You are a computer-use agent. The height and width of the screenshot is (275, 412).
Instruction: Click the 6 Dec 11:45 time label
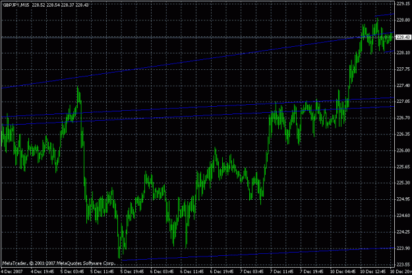[x=192, y=271]
